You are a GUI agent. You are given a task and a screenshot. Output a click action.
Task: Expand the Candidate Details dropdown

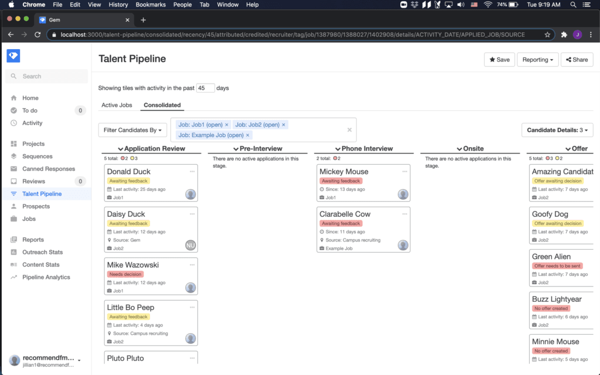[557, 130]
